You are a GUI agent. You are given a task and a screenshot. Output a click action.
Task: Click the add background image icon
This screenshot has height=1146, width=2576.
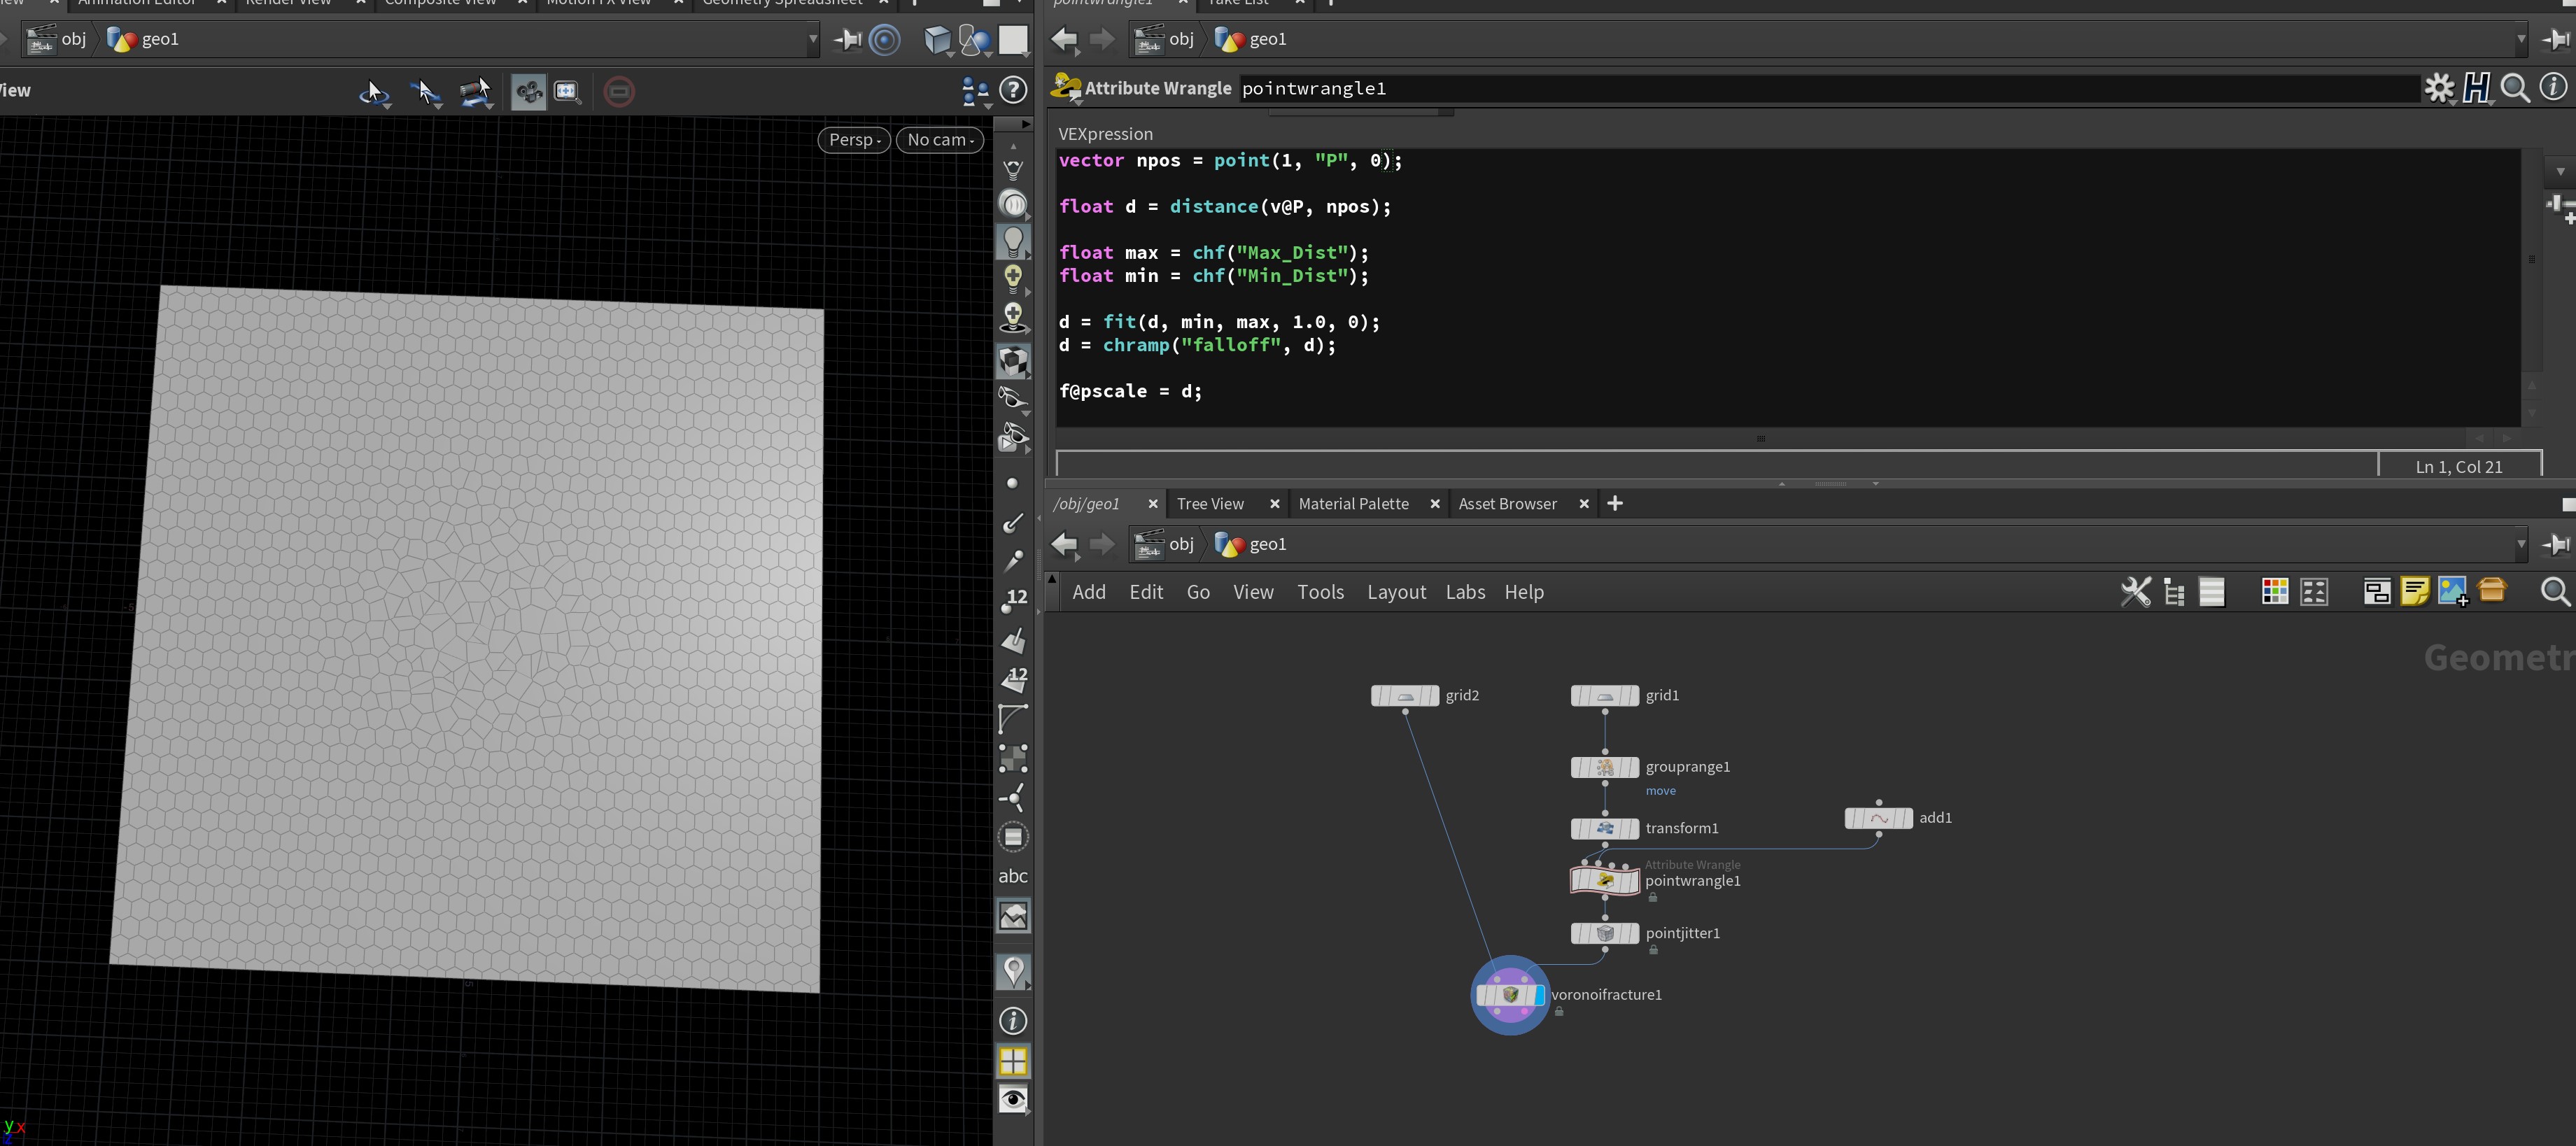click(2453, 592)
